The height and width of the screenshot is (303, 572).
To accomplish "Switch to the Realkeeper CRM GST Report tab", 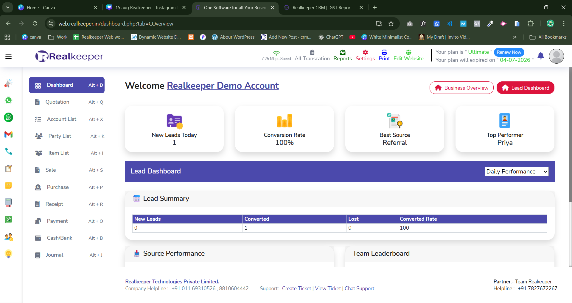I will [x=322, y=7].
